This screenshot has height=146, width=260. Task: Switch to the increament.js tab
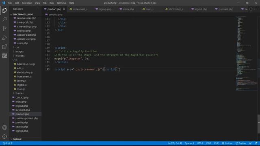pyautogui.click(x=80, y=9)
